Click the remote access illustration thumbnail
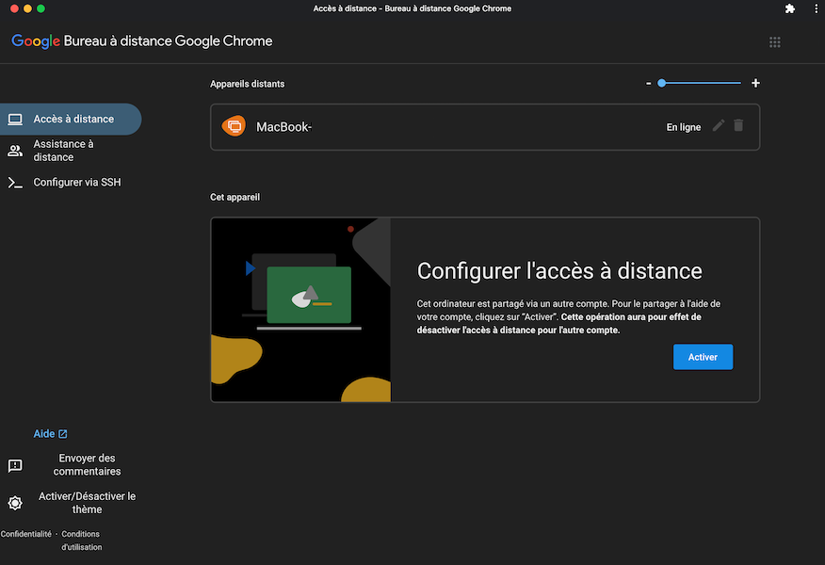Viewport: 825px width, 565px height. (301, 310)
